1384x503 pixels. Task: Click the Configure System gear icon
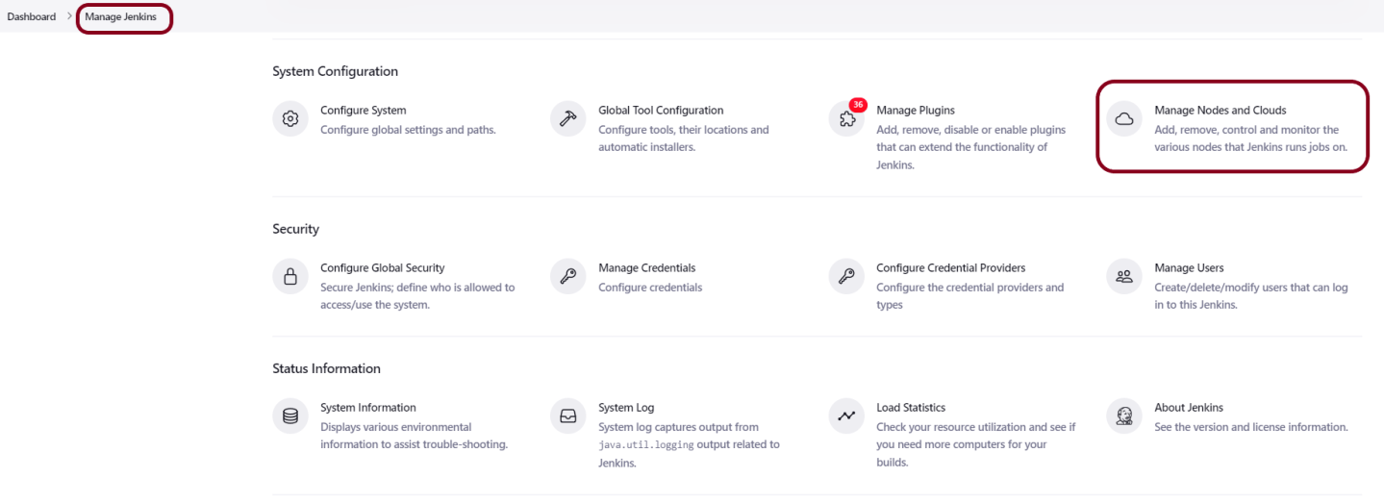[x=289, y=119]
